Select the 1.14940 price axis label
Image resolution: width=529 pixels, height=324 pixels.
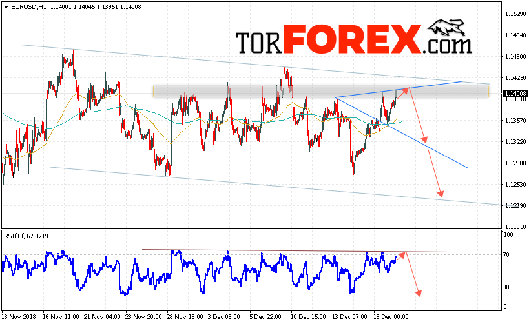(516, 35)
